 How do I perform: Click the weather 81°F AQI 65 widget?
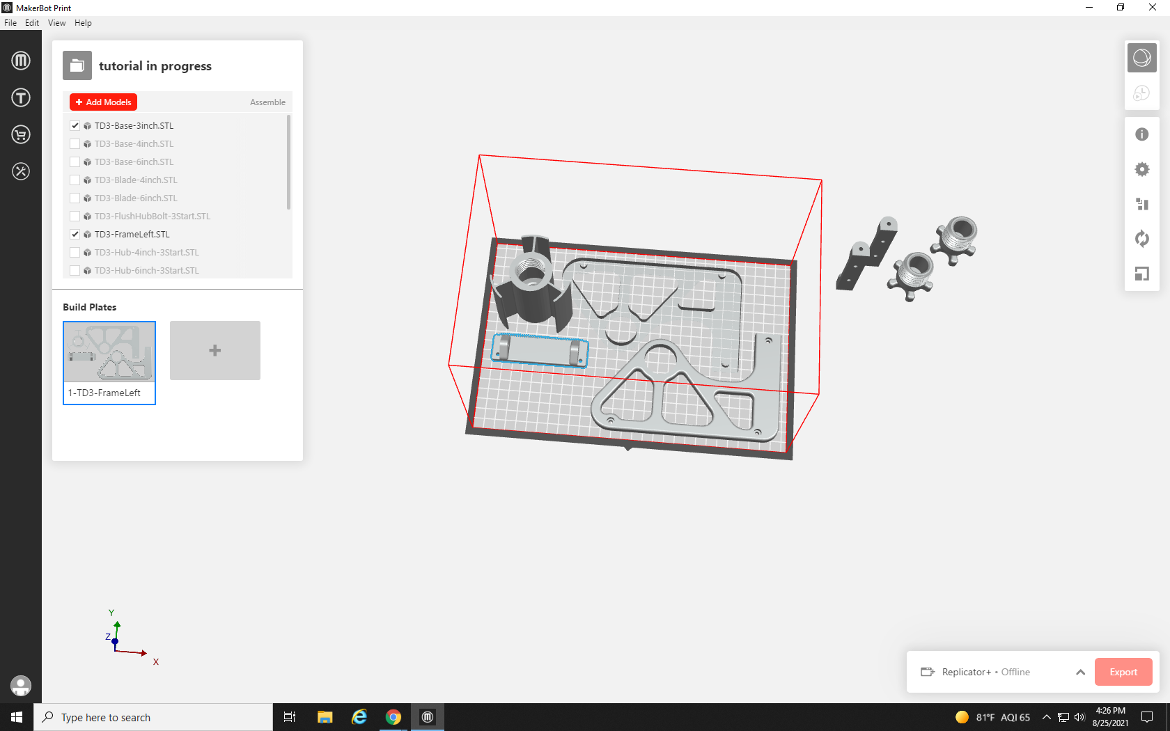pos(992,717)
